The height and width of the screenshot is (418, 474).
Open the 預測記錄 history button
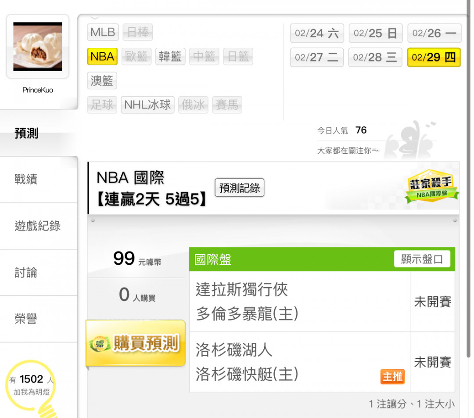(240, 188)
